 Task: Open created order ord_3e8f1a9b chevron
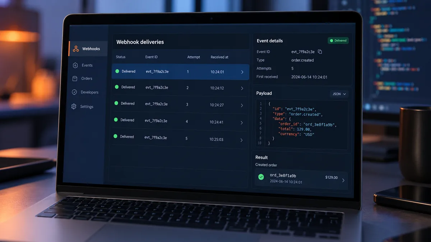[343, 180]
